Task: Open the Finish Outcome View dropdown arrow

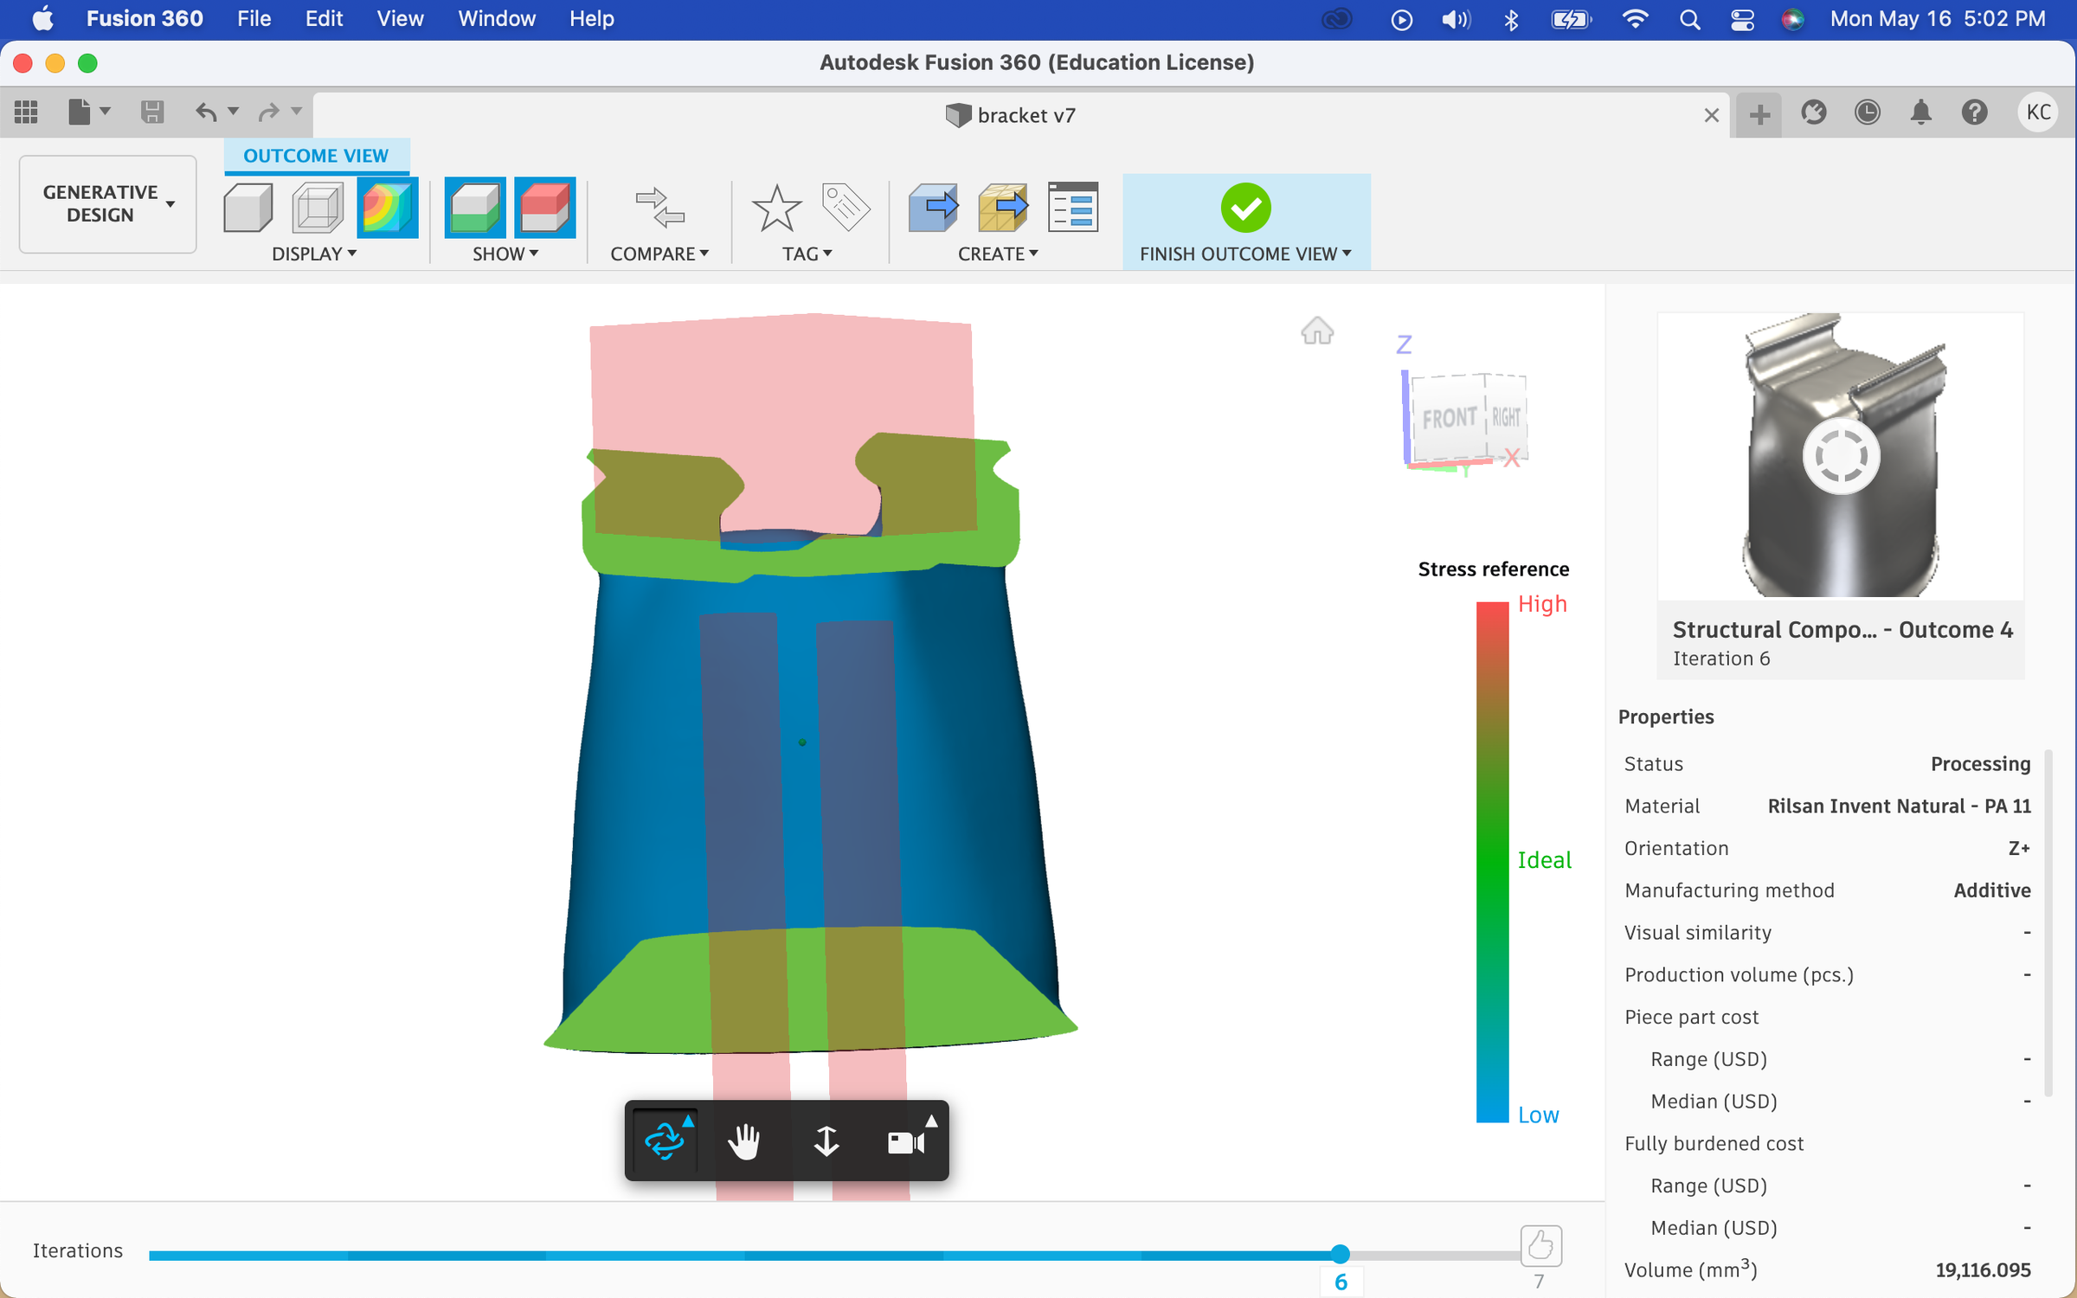Action: coord(1347,254)
